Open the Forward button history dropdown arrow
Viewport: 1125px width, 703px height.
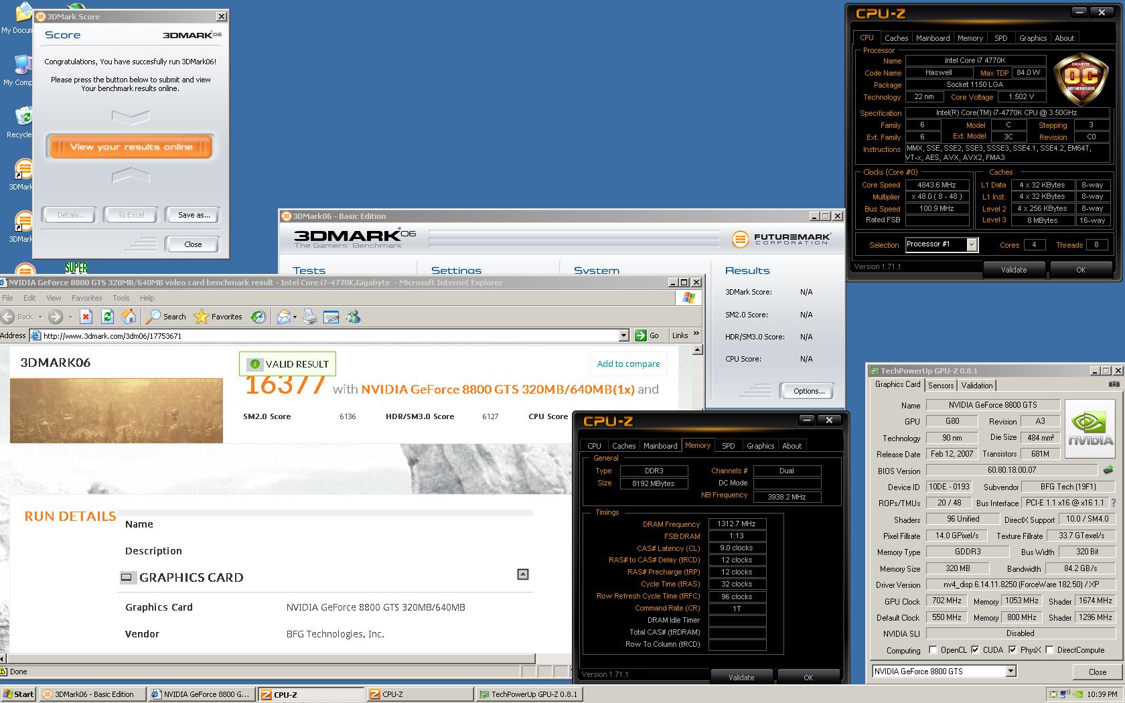tap(70, 317)
